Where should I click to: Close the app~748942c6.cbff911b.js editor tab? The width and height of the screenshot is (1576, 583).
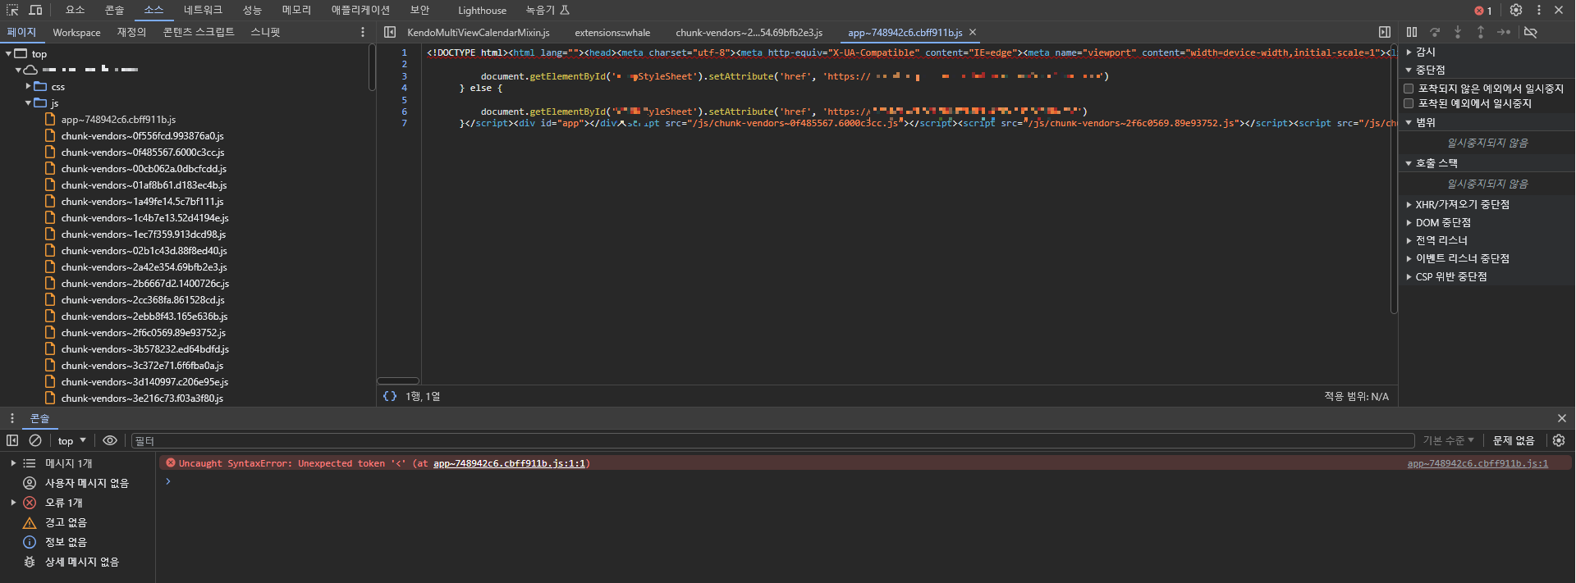click(x=973, y=32)
